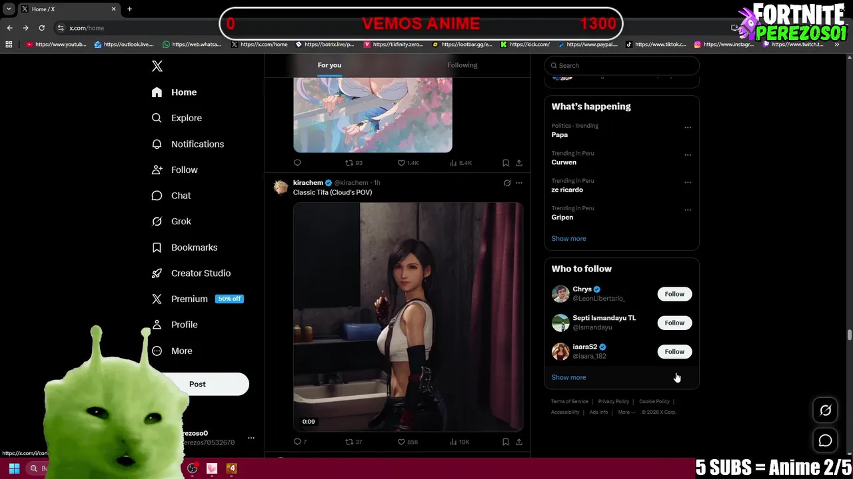Image resolution: width=853 pixels, height=479 pixels.
Task: Click the X logo in the sidebar
Action: click(x=157, y=66)
